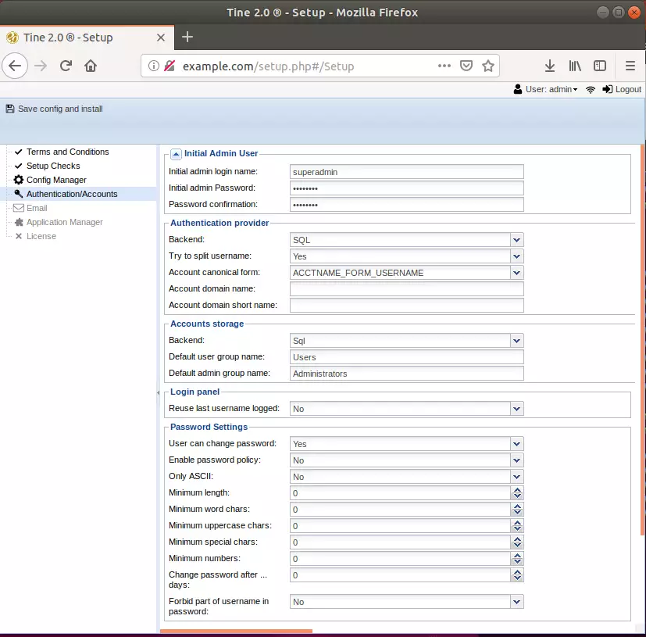Open Accounts storage Backend dropdown
The image size is (646, 637).
coord(516,341)
